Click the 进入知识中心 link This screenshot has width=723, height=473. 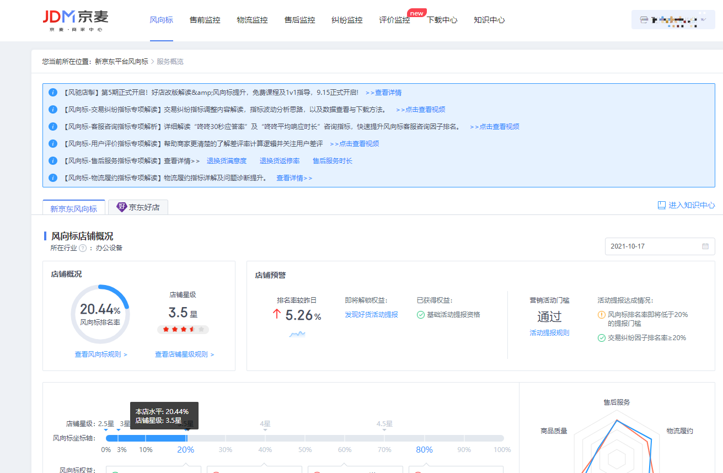click(x=692, y=205)
